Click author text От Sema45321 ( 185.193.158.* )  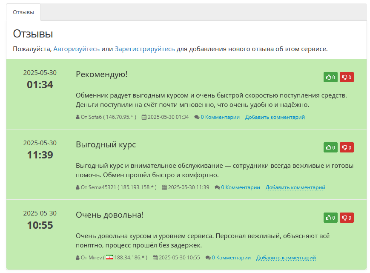point(119,187)
